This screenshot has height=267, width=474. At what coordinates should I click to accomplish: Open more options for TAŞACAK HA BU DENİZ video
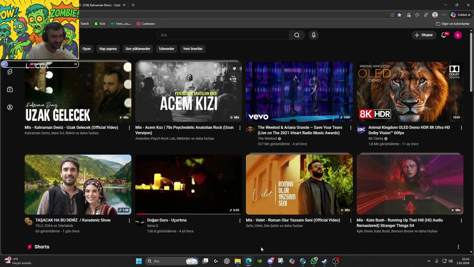(x=129, y=220)
